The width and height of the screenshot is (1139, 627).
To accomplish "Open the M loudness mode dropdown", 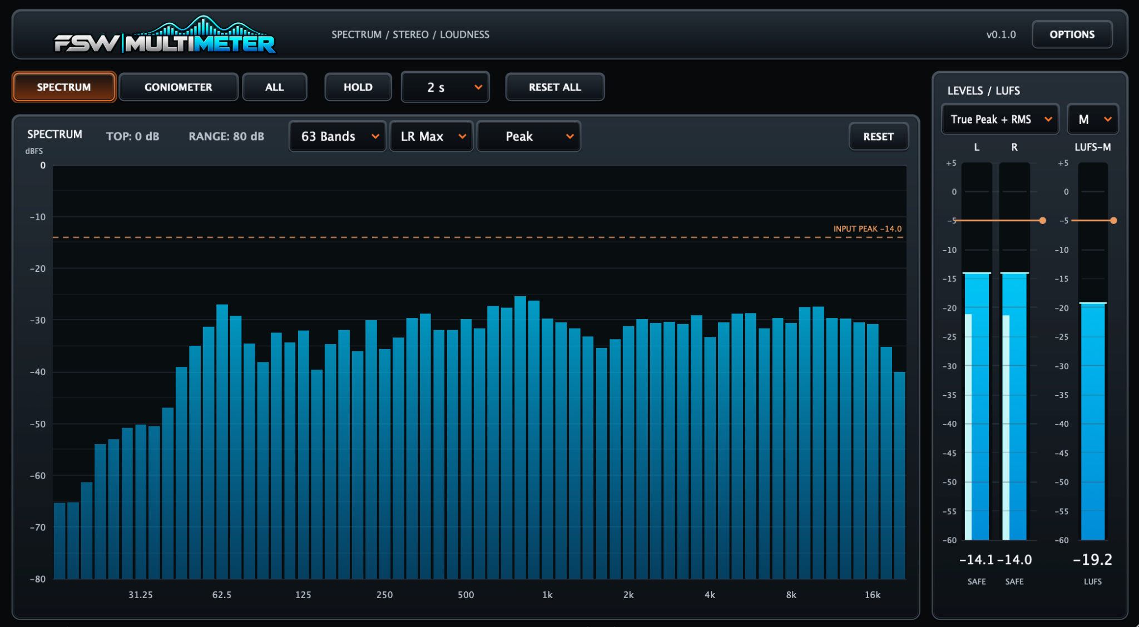I will [1093, 120].
